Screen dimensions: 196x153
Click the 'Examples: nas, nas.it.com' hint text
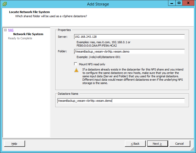pos(103,44)
